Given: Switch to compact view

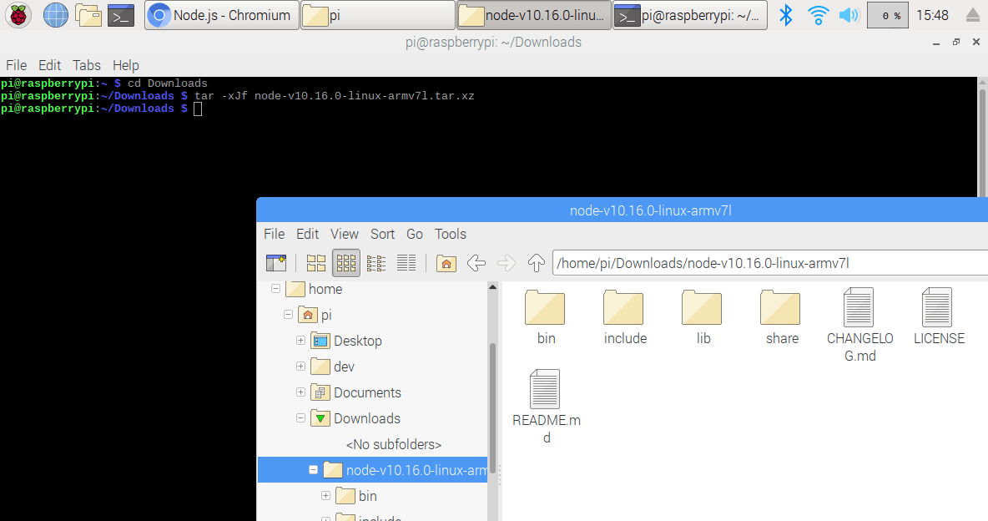Looking at the screenshot, I should tap(376, 263).
